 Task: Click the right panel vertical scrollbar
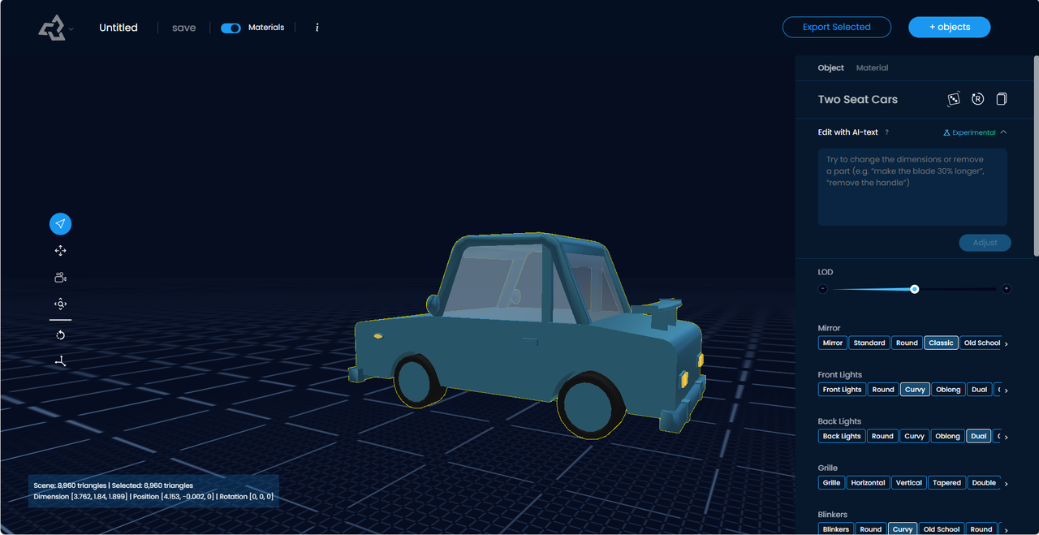click(x=1035, y=157)
